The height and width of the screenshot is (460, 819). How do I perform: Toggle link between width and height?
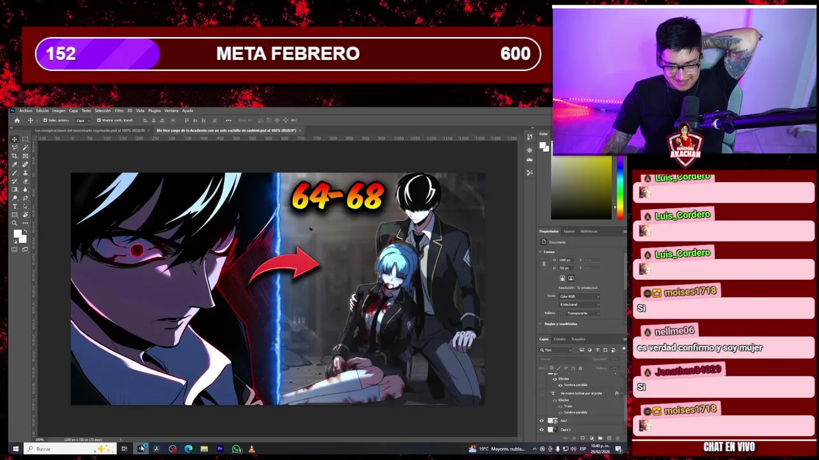[545, 264]
